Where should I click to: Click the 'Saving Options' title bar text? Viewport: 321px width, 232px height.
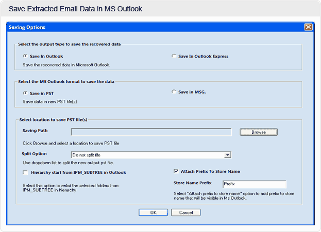point(27,27)
